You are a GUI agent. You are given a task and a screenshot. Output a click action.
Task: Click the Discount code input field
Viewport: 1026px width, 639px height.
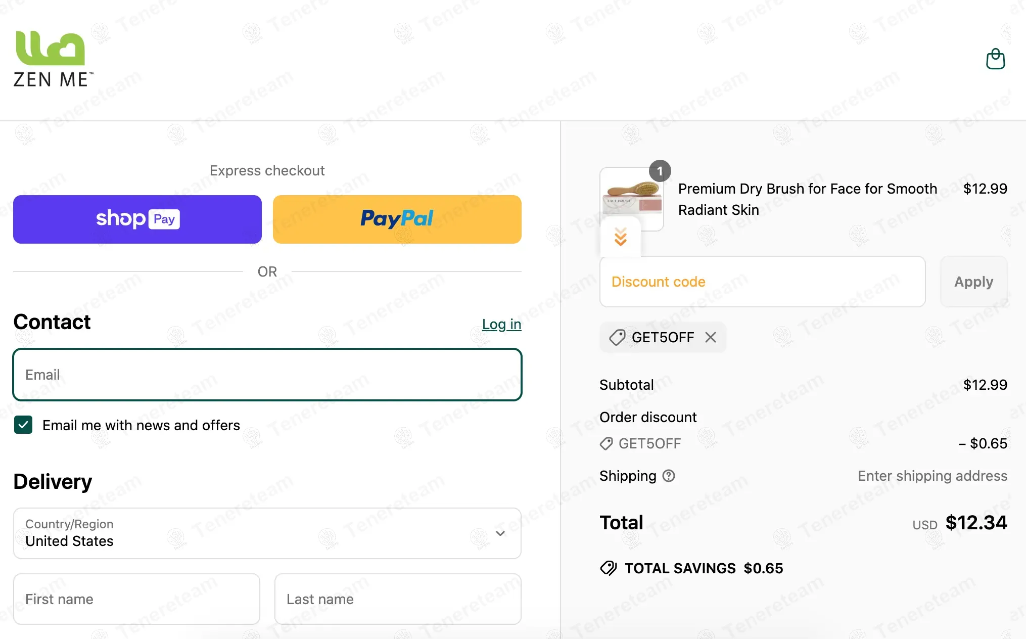click(x=763, y=282)
